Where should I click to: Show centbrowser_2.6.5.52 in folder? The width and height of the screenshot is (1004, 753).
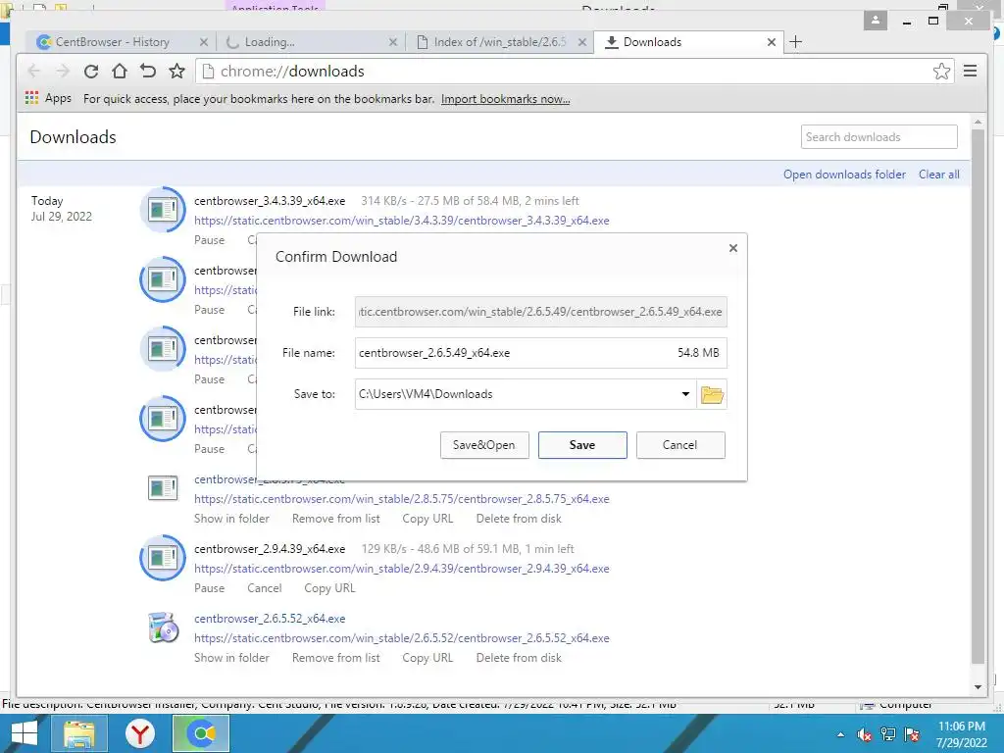[231, 658]
